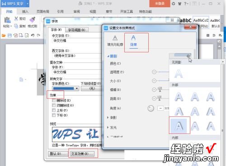226x166 pixels.
Task: Click the Fill and Outline A icon
Action: coord(115,38)
